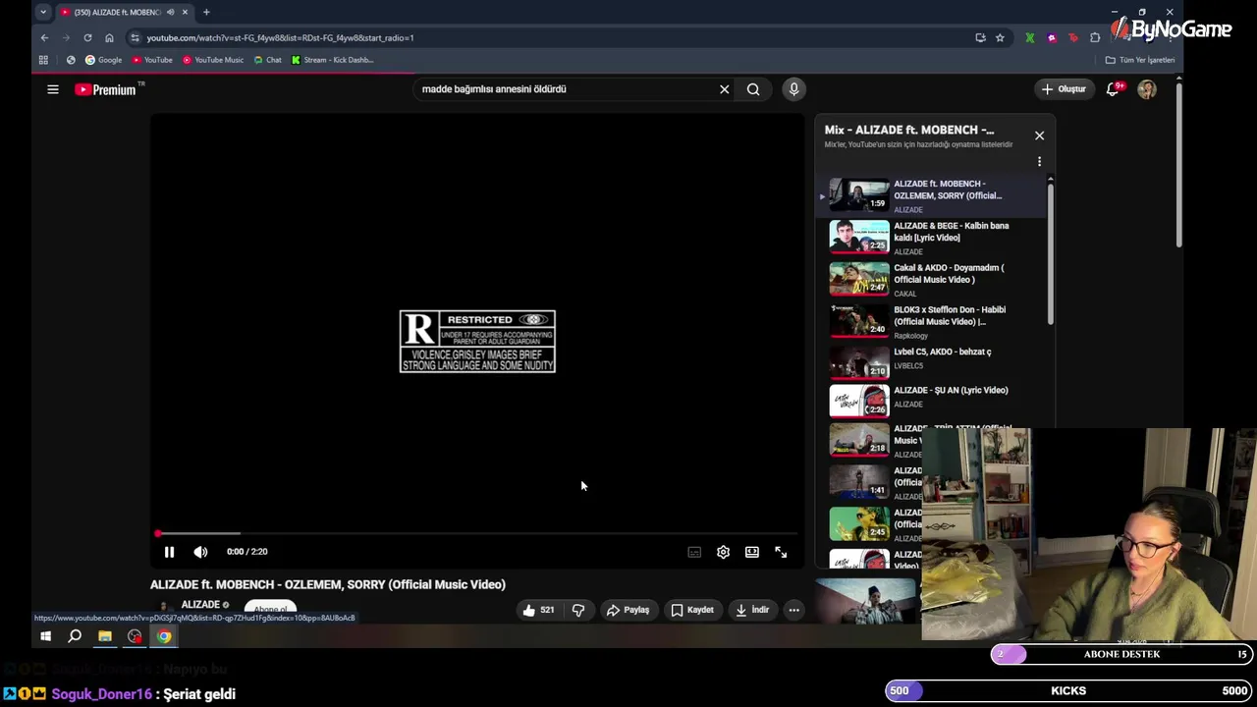Open the apps grid in bookmarks bar
The width and height of the screenshot is (1257, 707).
43,60
